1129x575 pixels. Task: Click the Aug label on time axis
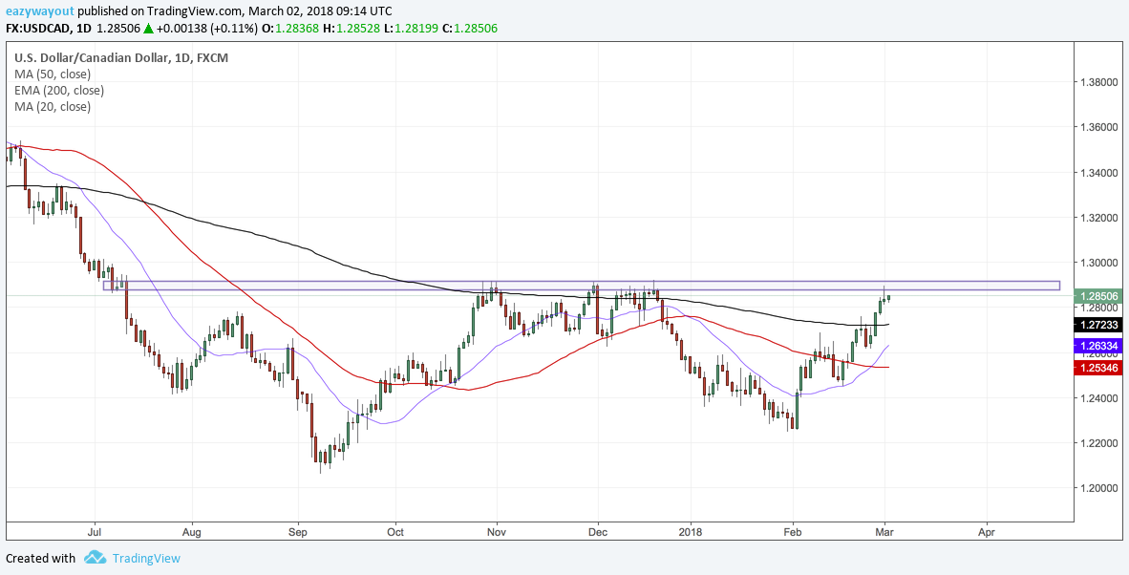[192, 533]
